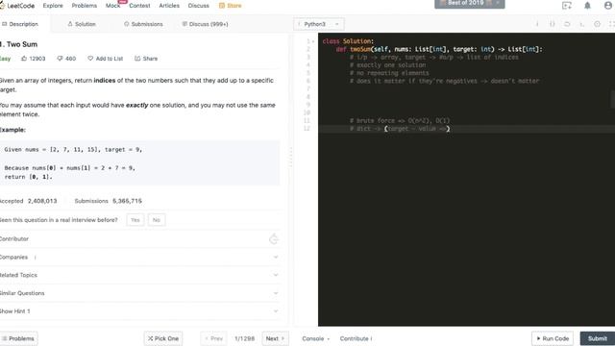This screenshot has width=615, height=346.
Task: Click the twoSum function definition line
Action: point(439,49)
